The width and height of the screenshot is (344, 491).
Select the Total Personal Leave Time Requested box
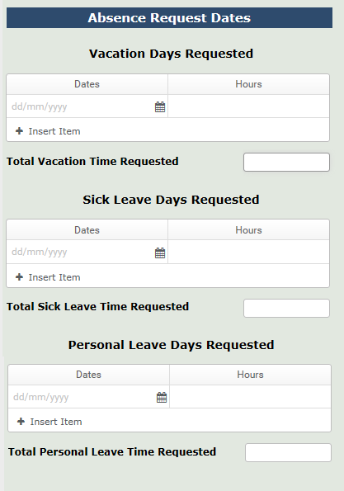[x=288, y=452]
